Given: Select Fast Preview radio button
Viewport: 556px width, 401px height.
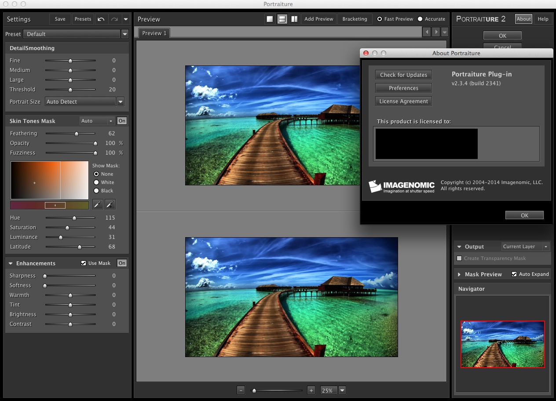Looking at the screenshot, I should (x=380, y=19).
